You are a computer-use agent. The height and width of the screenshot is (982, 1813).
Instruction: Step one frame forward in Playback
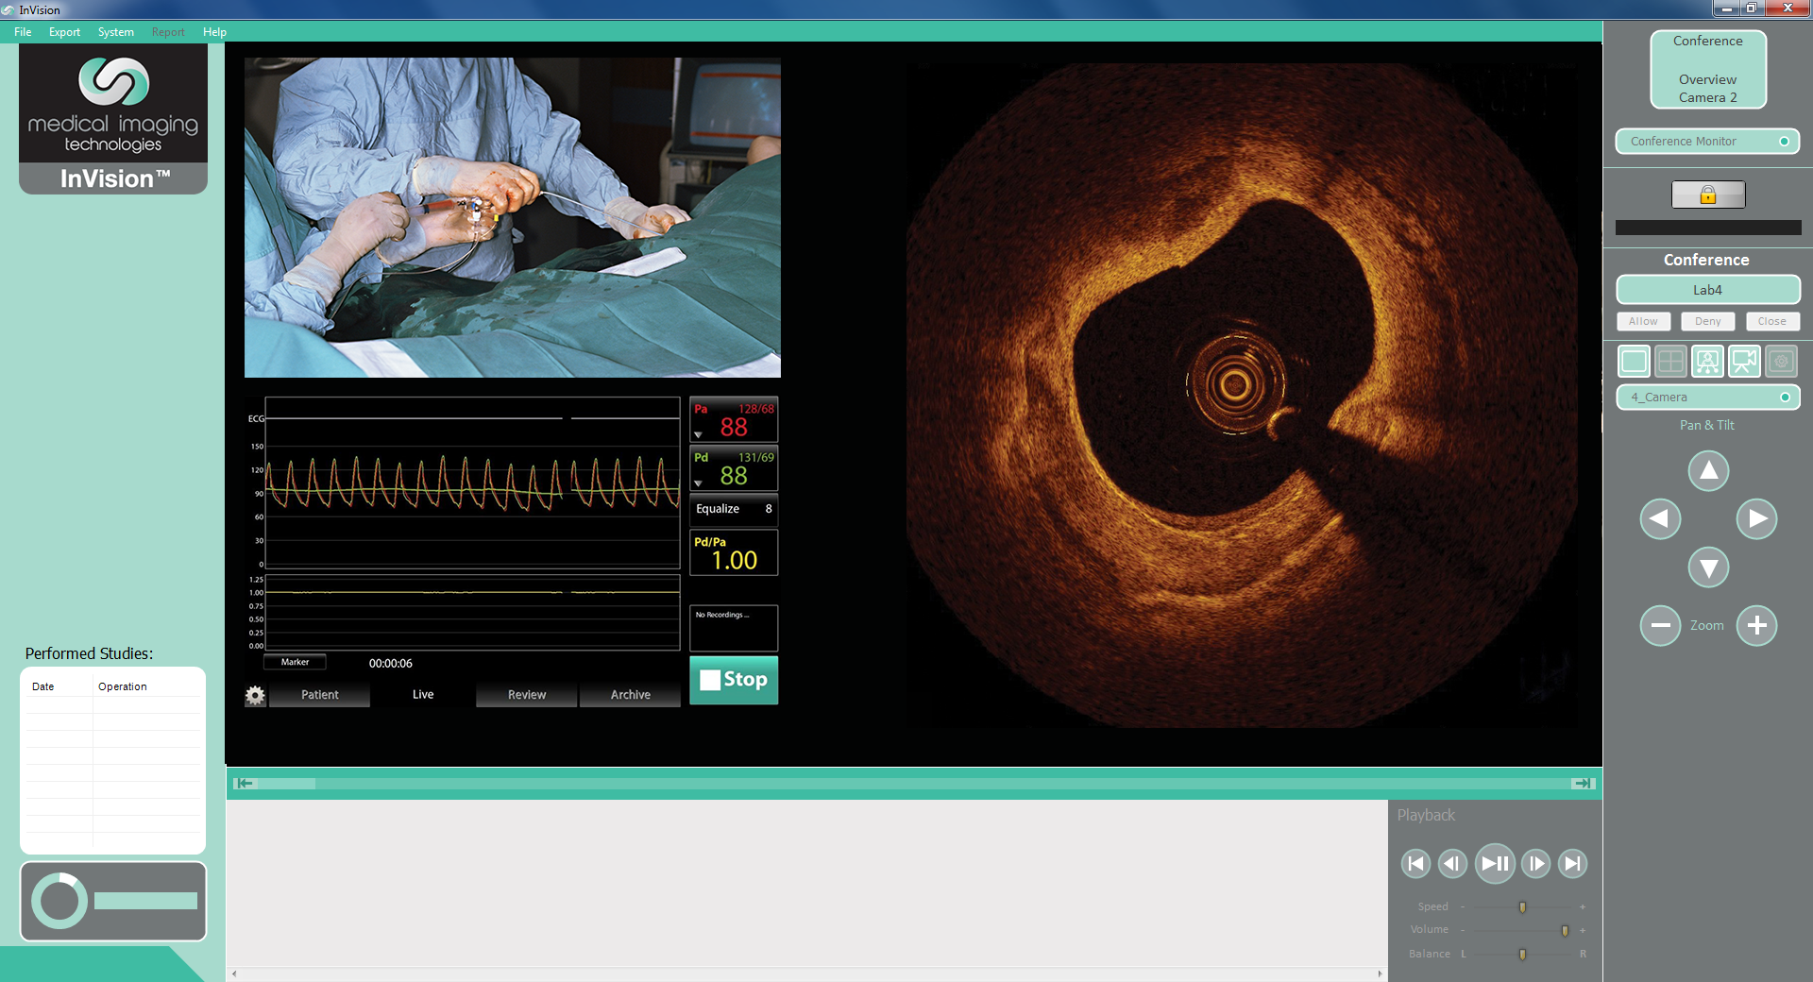pos(1536,863)
